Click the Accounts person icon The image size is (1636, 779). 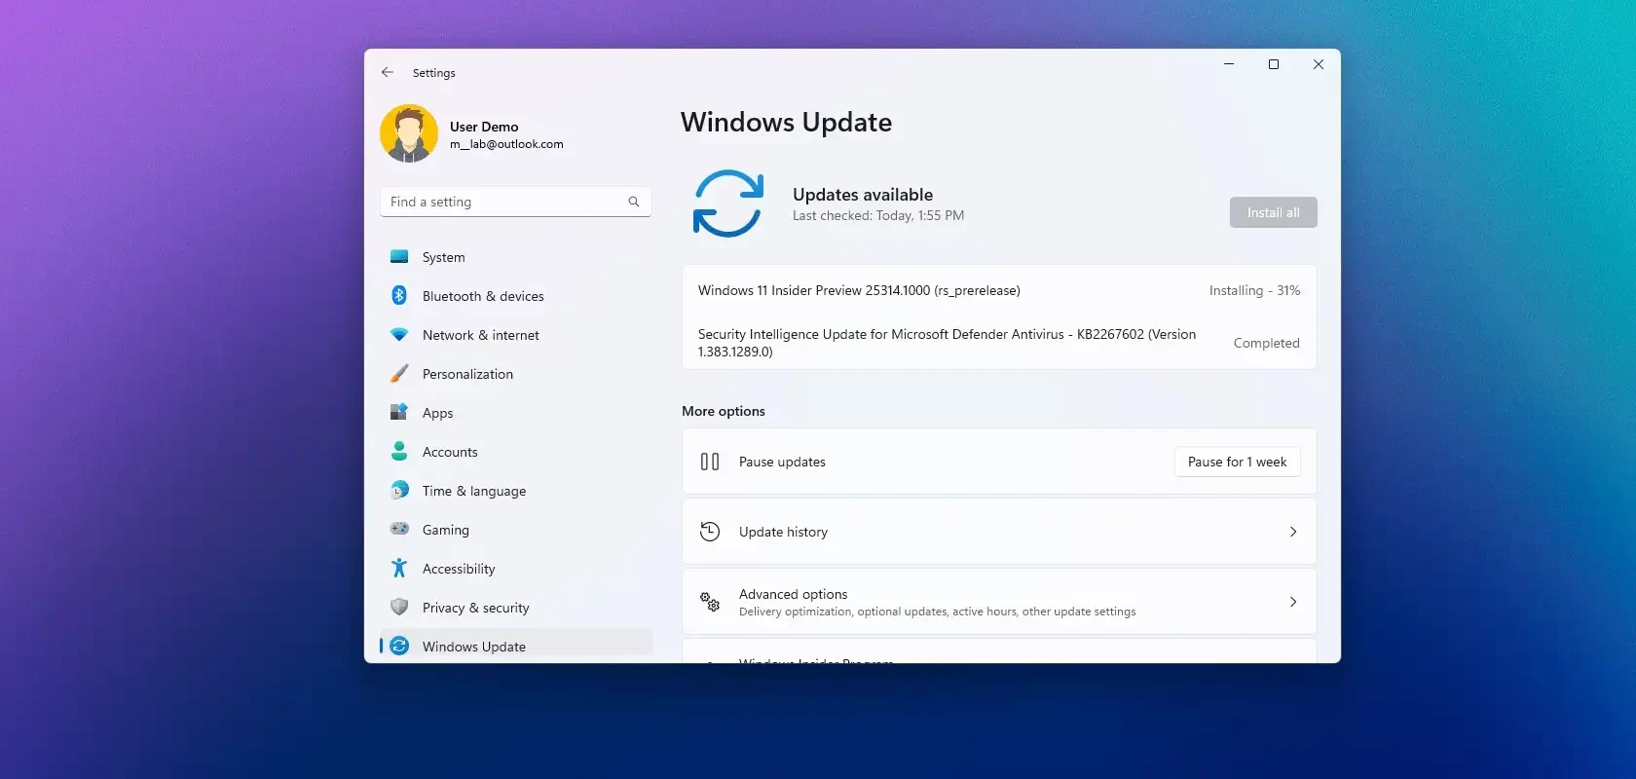point(399,451)
